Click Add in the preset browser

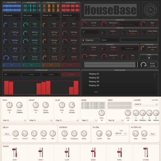click(x=96, y=92)
